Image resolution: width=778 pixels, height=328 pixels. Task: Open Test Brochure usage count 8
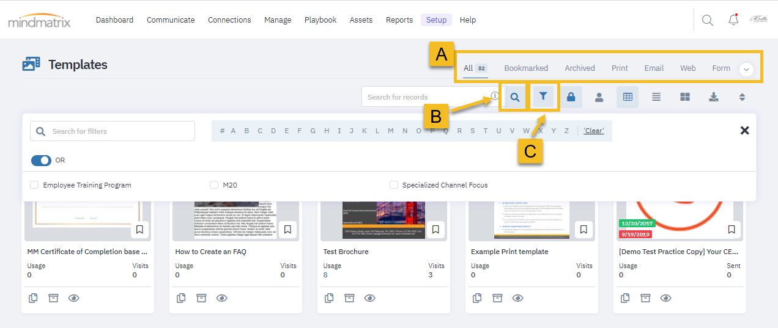click(325, 275)
